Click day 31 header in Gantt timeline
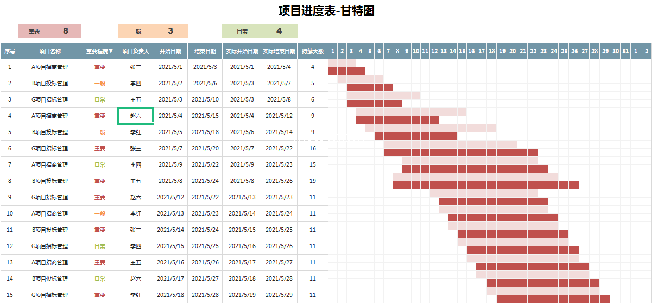 point(626,52)
